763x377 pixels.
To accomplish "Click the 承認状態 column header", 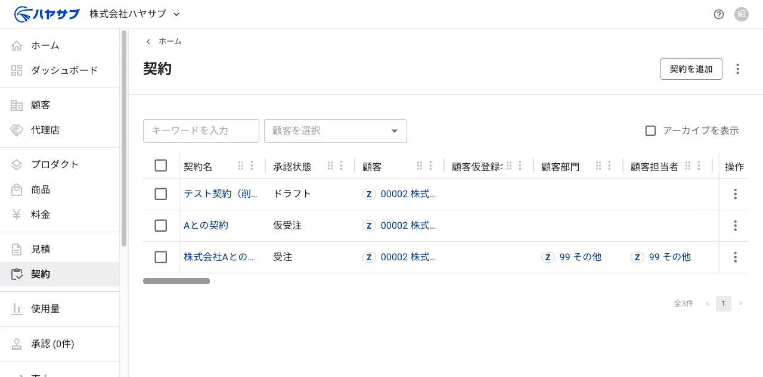I will [x=292, y=167].
